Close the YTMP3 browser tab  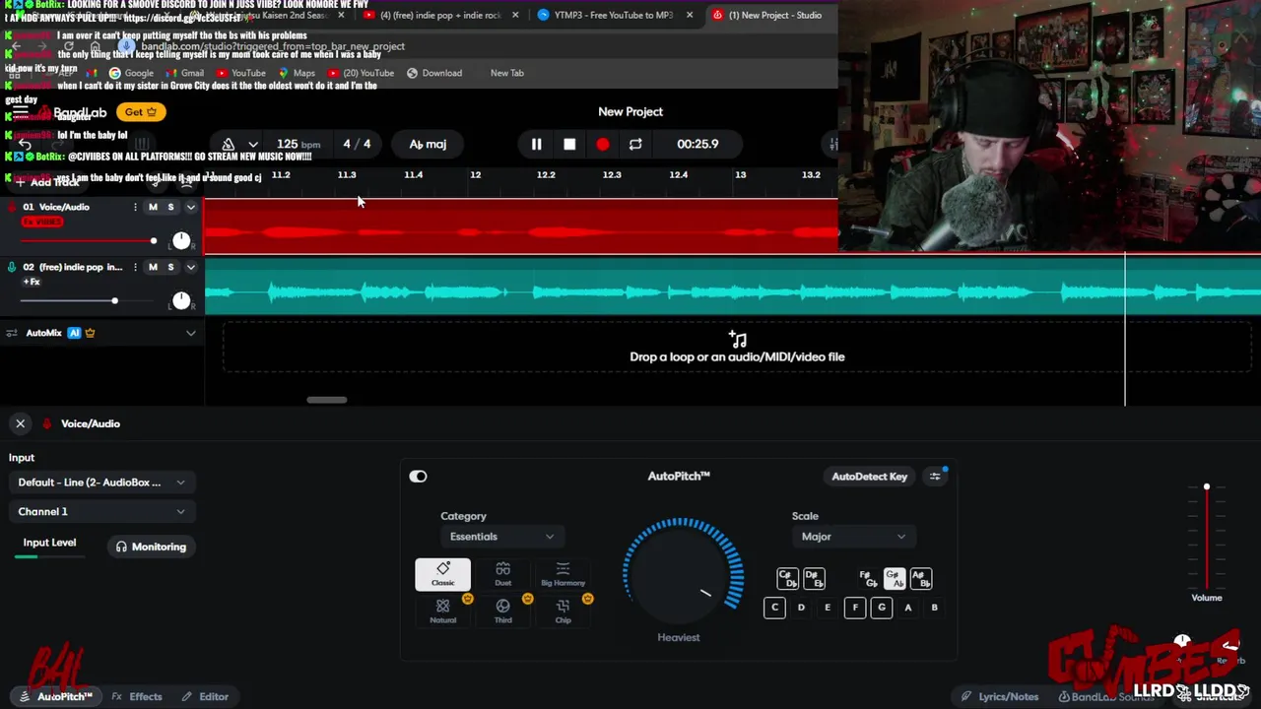point(690,15)
